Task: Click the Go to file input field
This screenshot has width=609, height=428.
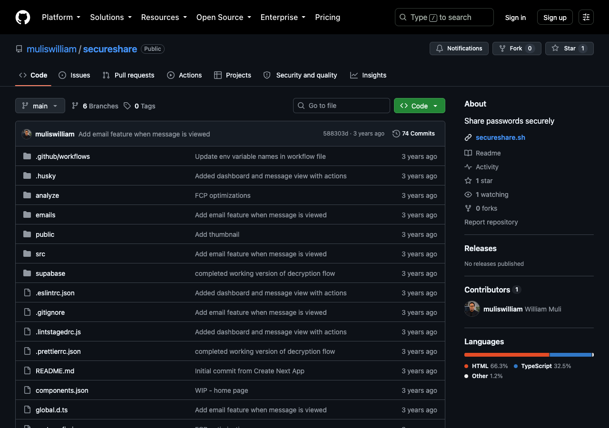Action: [342, 106]
